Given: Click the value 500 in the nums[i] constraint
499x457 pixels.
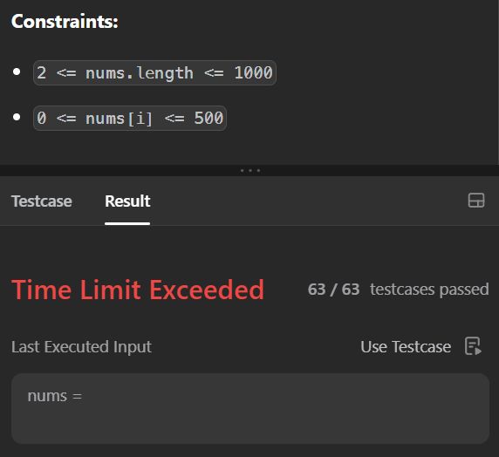Looking at the screenshot, I should pyautogui.click(x=208, y=118).
